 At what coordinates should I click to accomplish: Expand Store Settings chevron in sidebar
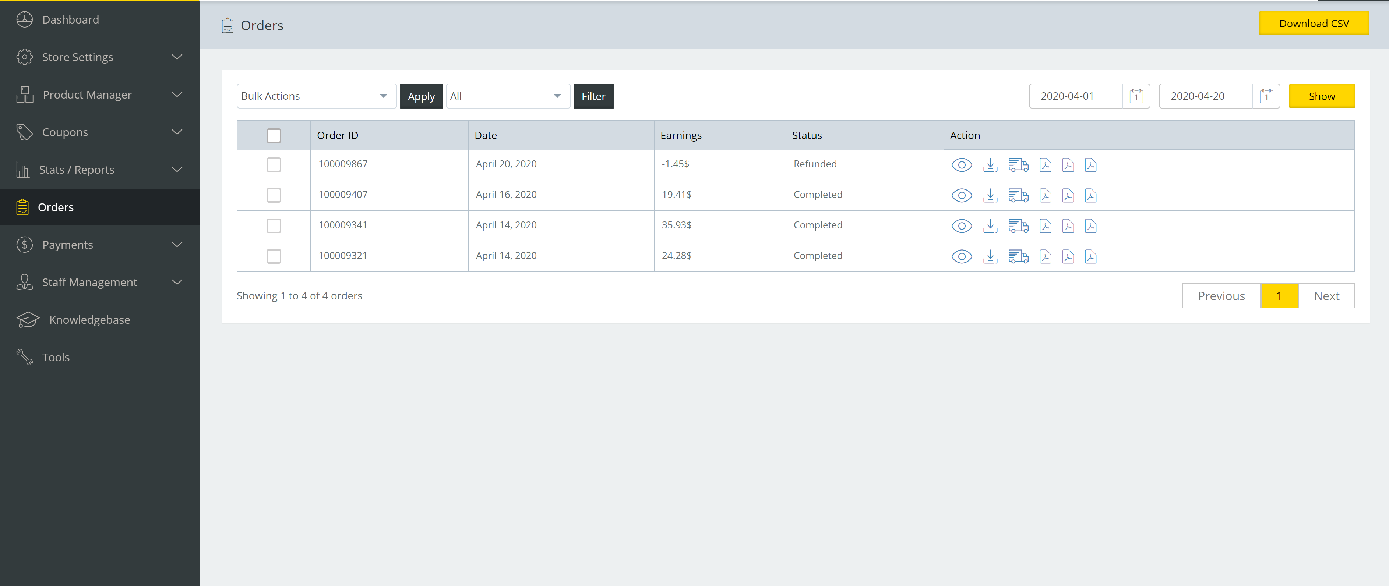point(177,57)
